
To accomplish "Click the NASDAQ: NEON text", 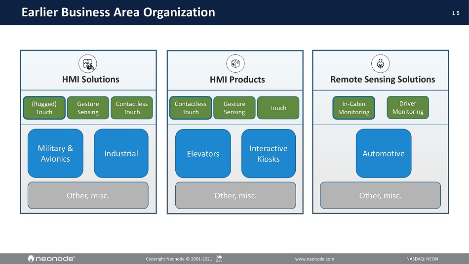I will tap(422, 259).
